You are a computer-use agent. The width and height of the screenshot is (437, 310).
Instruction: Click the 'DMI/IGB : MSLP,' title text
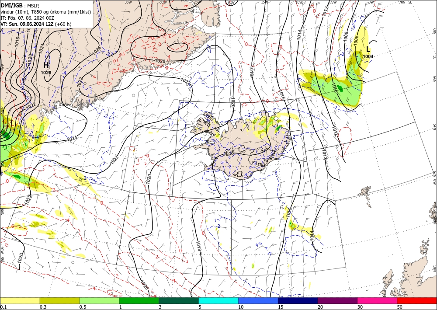click(x=20, y=5)
